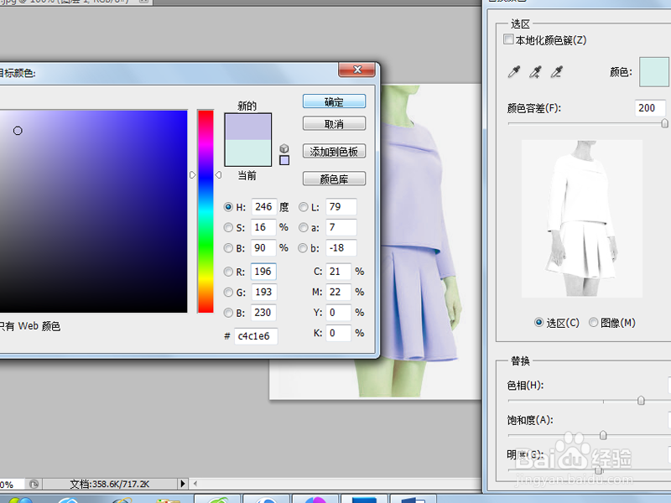Click the current color preview swatch
The height and width of the screenshot is (503, 671).
click(247, 153)
